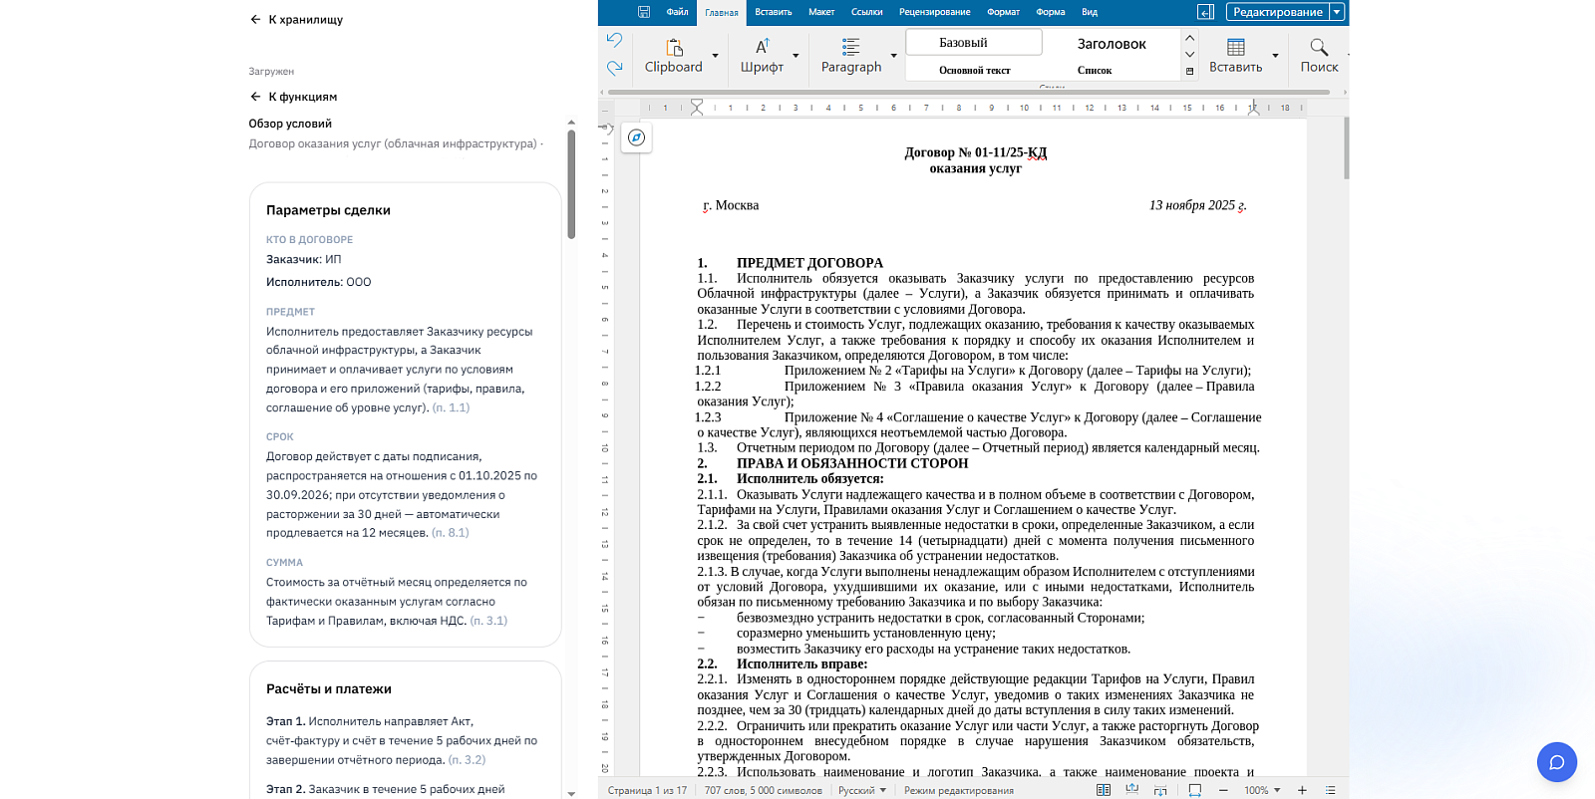This screenshot has height=799, width=1595.
Task: Open the 100% zoom level dropdown
Action: 1262,790
